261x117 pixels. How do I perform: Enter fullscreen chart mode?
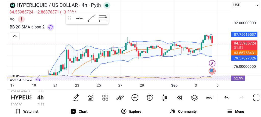[x=256, y=98]
